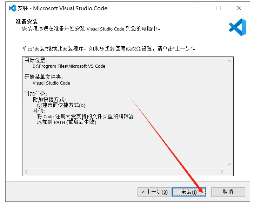Click the summary box scroll-down arrow
The height and width of the screenshot is (206, 254).
click(x=229, y=164)
